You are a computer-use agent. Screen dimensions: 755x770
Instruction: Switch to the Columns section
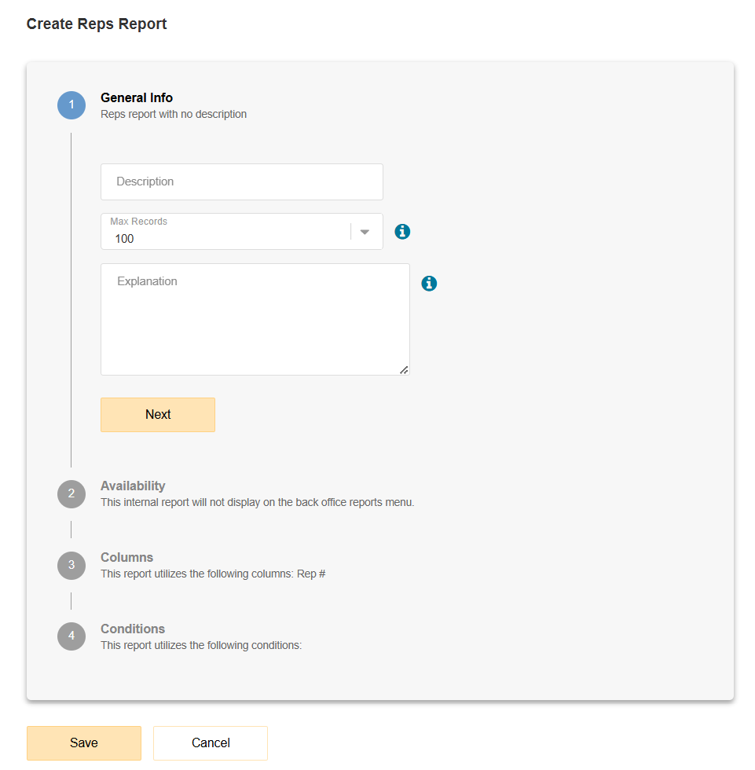point(126,557)
